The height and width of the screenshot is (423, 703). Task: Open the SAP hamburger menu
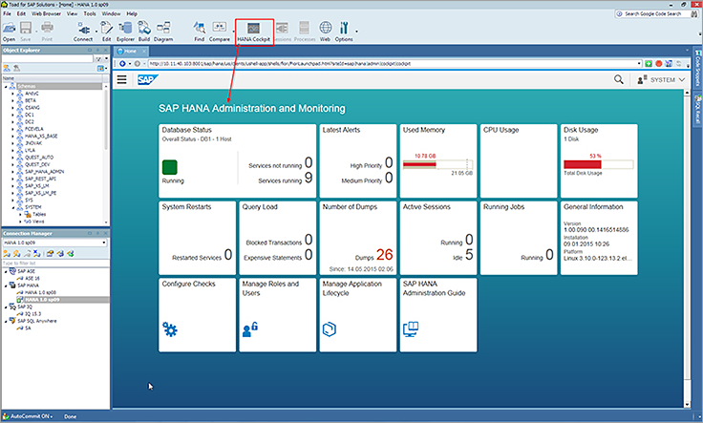[121, 80]
